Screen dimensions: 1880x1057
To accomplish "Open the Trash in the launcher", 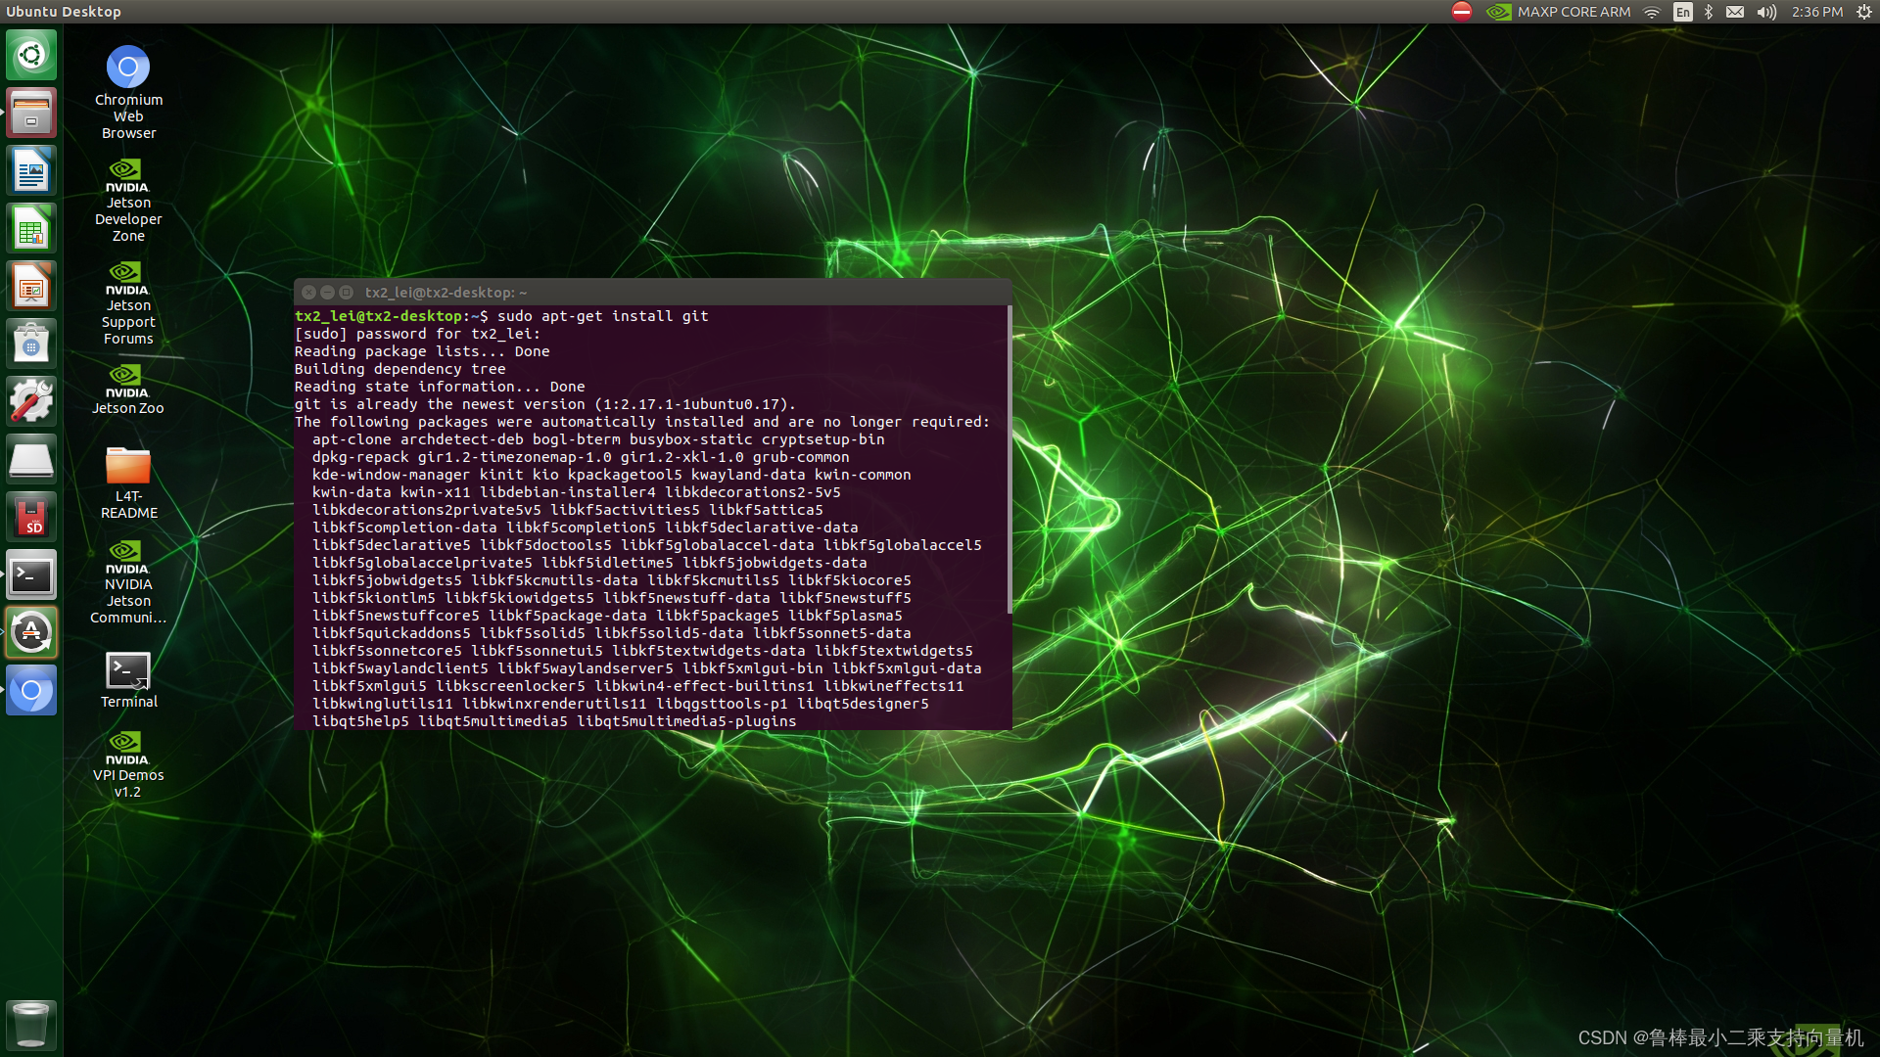I will (31, 1025).
